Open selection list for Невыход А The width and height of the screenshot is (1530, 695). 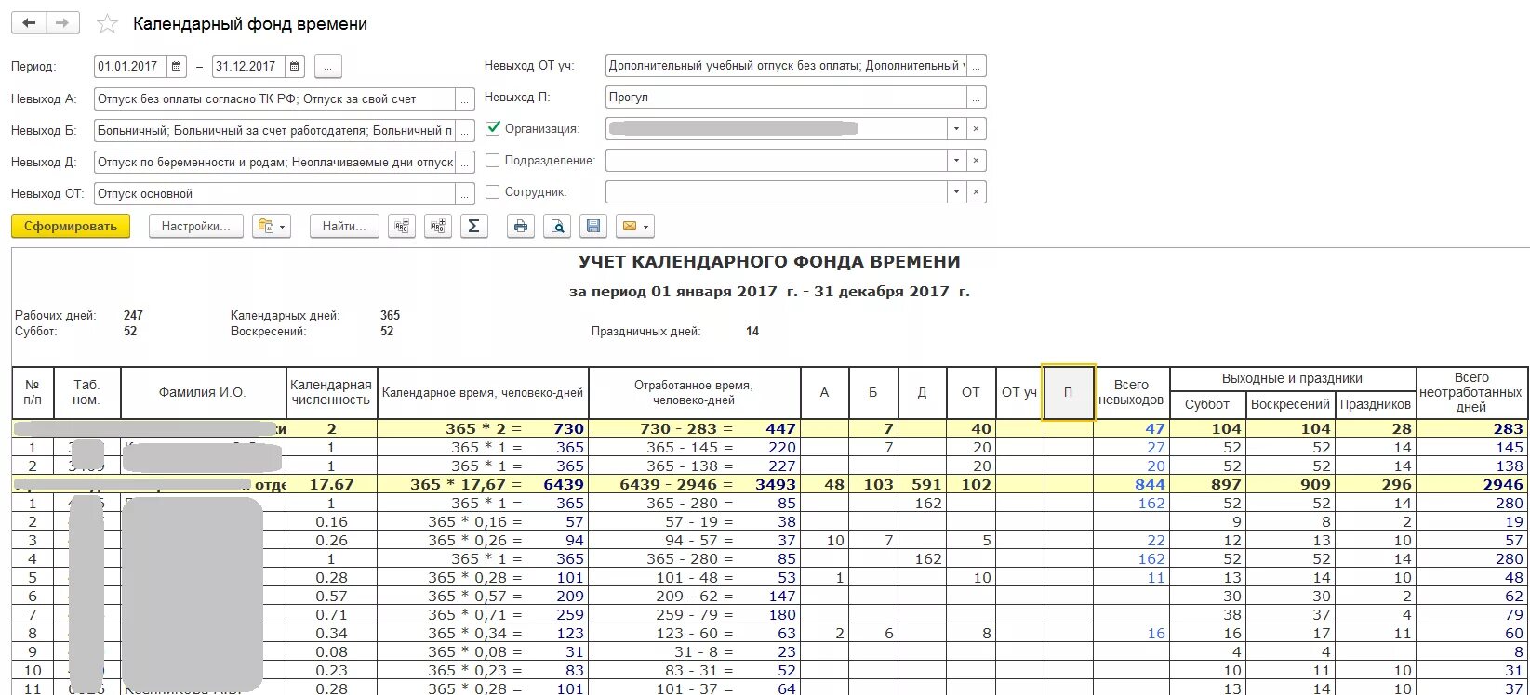click(464, 99)
